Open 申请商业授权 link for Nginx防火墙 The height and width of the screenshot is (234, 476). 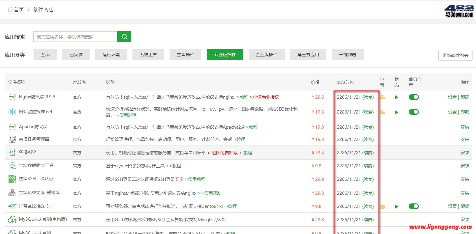pyautogui.click(x=266, y=97)
